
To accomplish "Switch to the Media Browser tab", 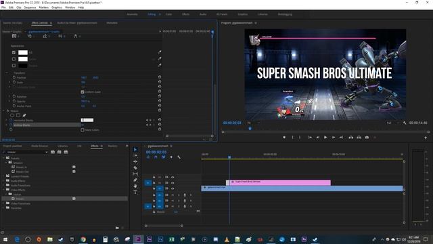I will click(x=39, y=146).
